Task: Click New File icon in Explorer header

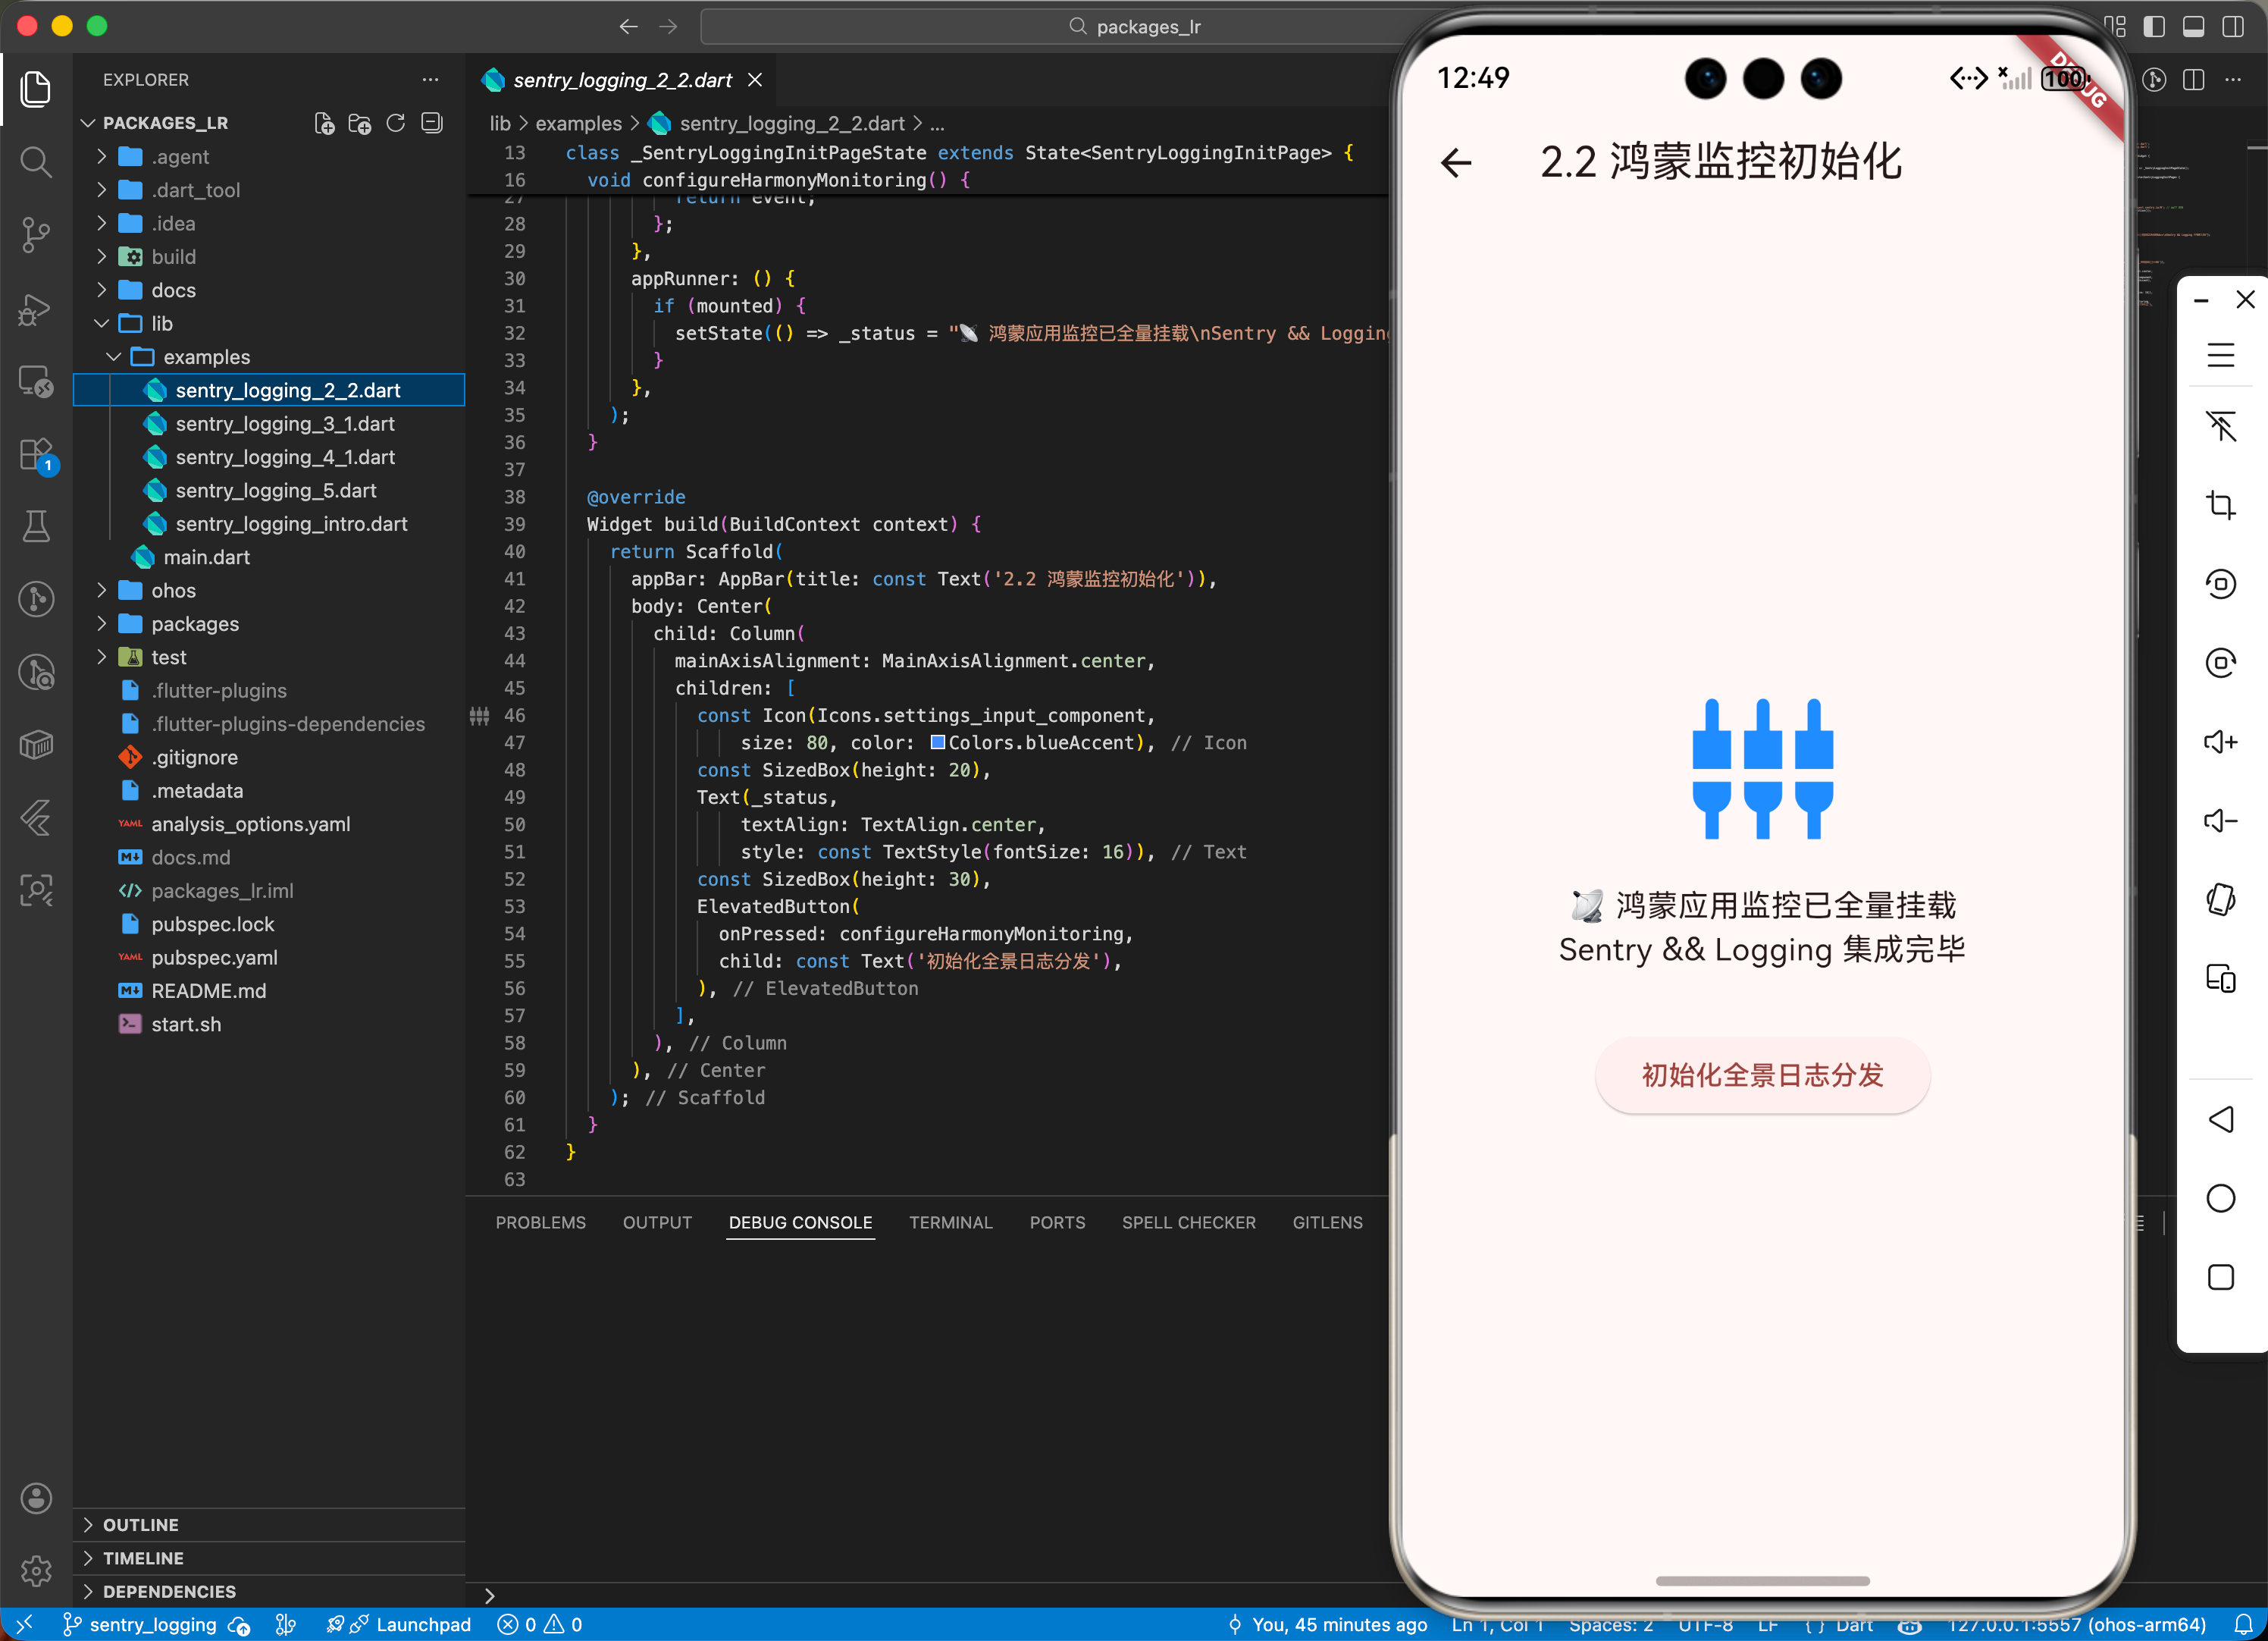Action: 324,123
